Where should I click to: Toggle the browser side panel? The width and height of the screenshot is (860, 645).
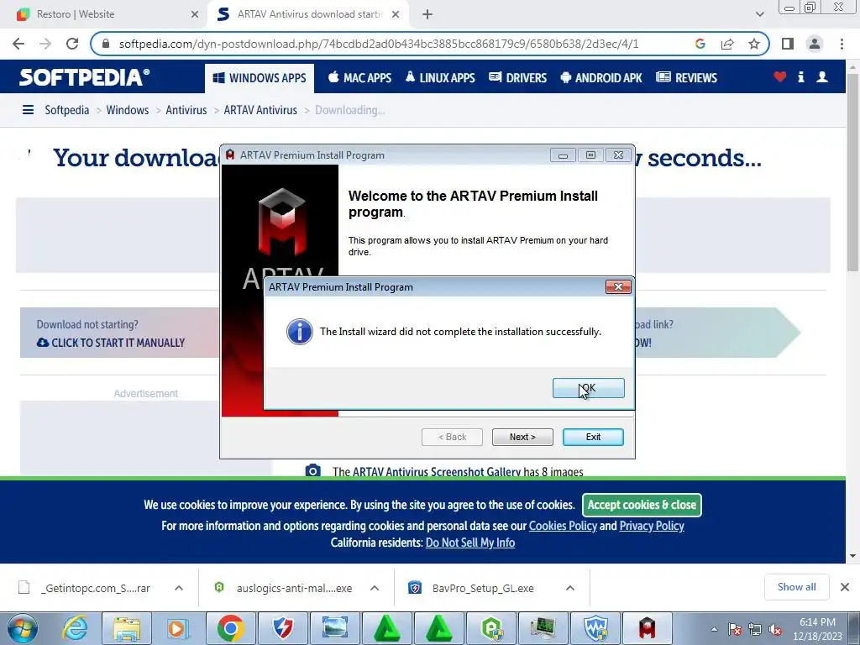click(788, 44)
